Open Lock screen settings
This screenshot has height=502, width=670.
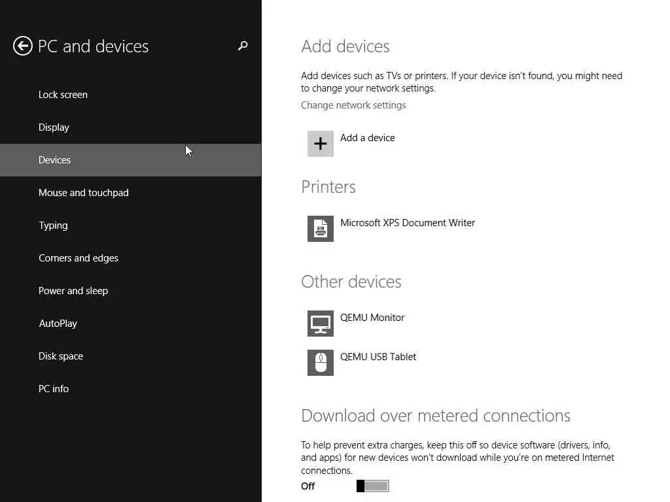coord(63,95)
